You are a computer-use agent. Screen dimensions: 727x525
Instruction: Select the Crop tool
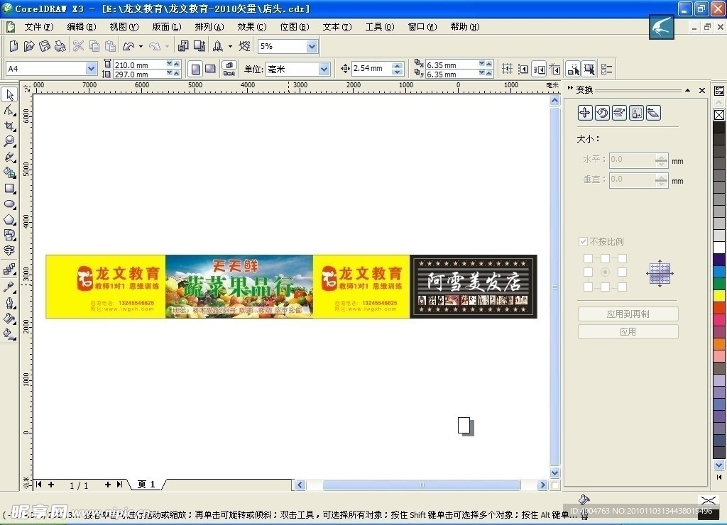10,126
